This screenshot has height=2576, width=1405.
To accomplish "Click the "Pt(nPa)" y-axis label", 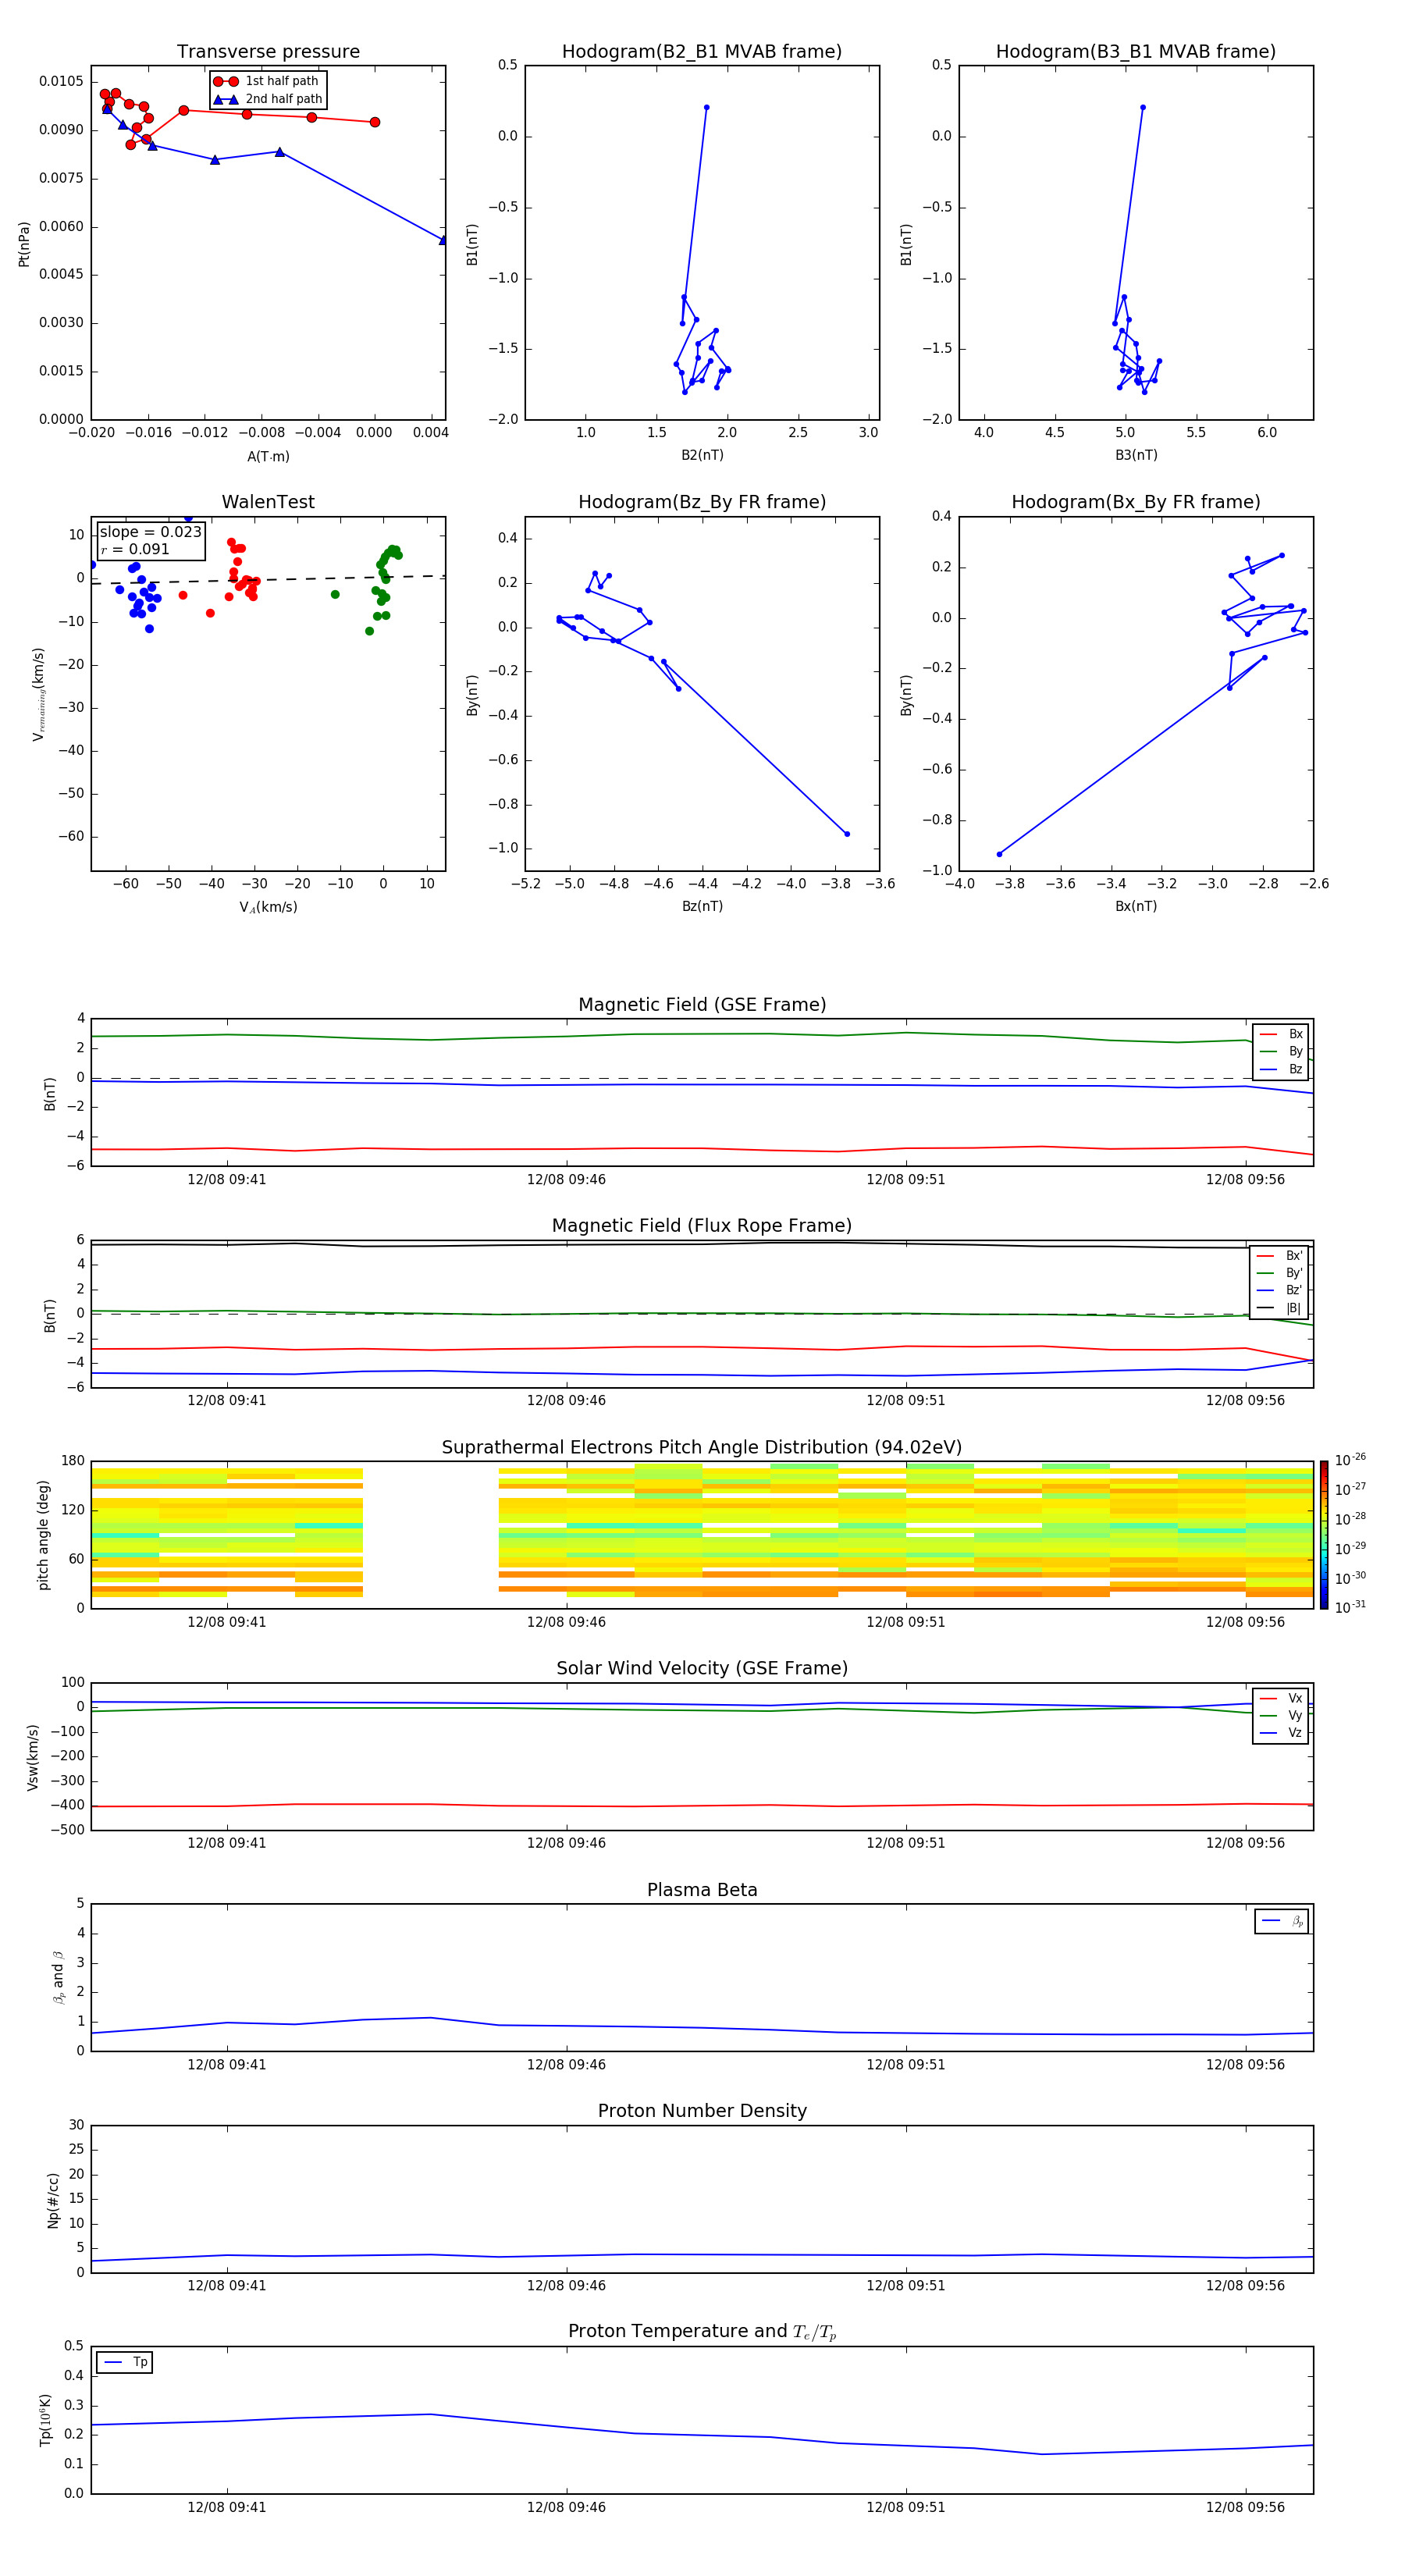I will [24, 243].
